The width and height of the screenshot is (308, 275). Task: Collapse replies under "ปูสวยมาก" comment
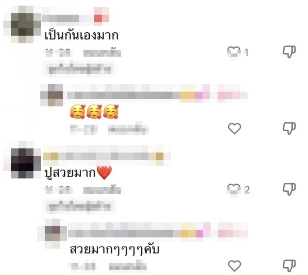(x=80, y=206)
